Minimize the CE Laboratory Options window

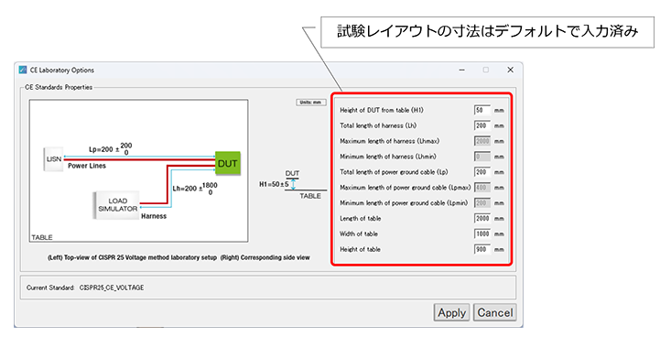tap(461, 70)
